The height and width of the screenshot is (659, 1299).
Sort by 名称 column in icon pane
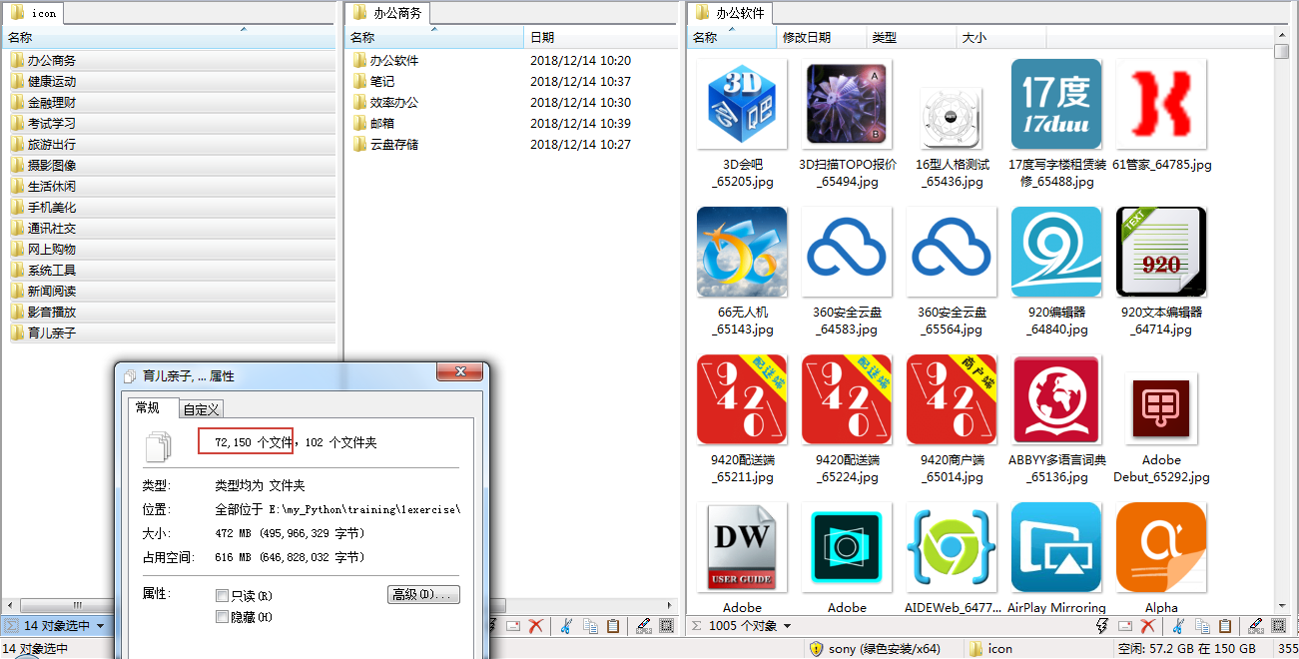(x=168, y=37)
